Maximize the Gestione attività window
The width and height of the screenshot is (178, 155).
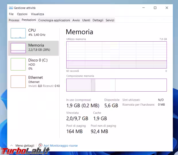pyautogui.click(x=155, y=8)
